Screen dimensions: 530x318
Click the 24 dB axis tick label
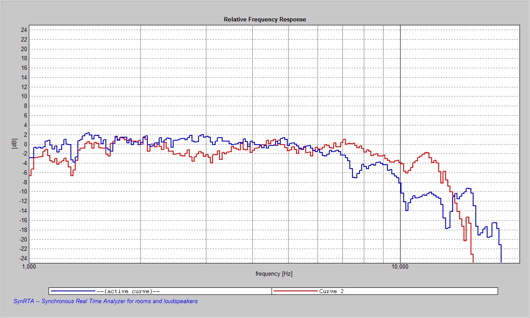(24, 30)
